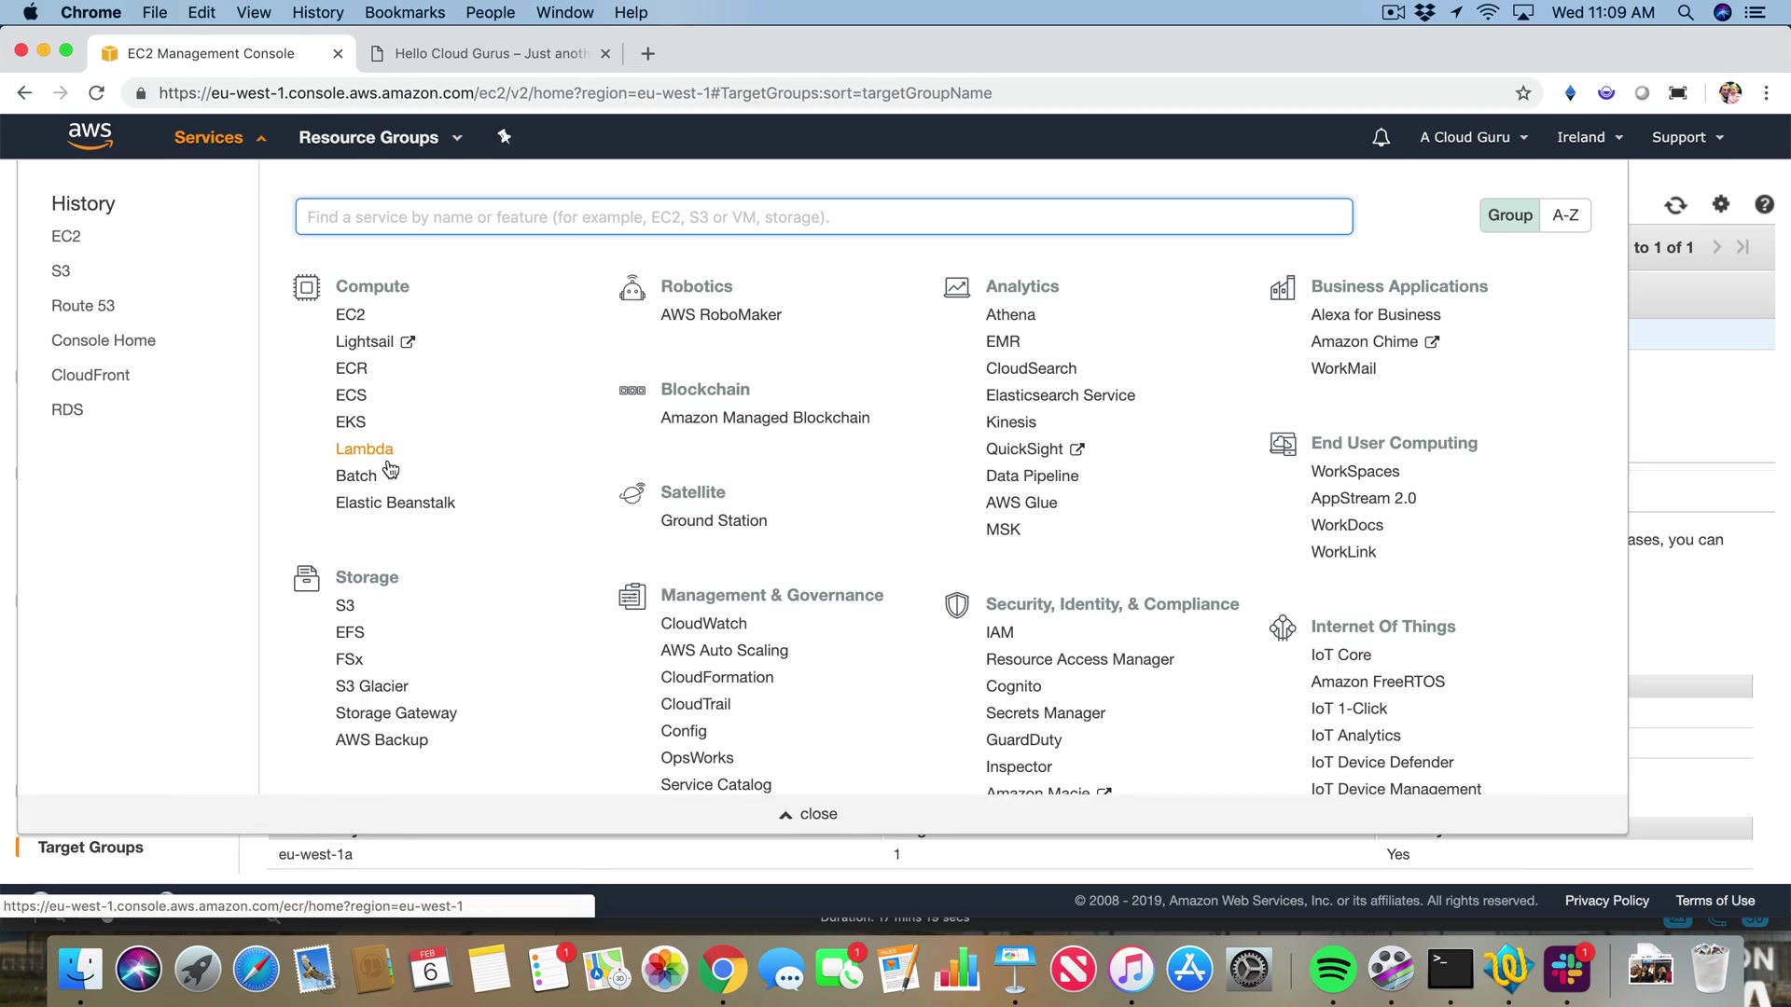Screen dimensions: 1791x1007
Task: Open the Bookmarks menu in the menu bar
Action: coord(404,12)
